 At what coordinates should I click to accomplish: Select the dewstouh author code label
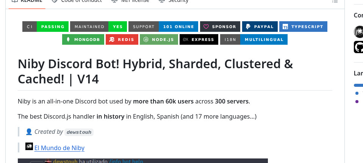[79, 132]
